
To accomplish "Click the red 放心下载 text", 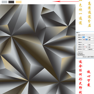I will (x=89, y=79).
